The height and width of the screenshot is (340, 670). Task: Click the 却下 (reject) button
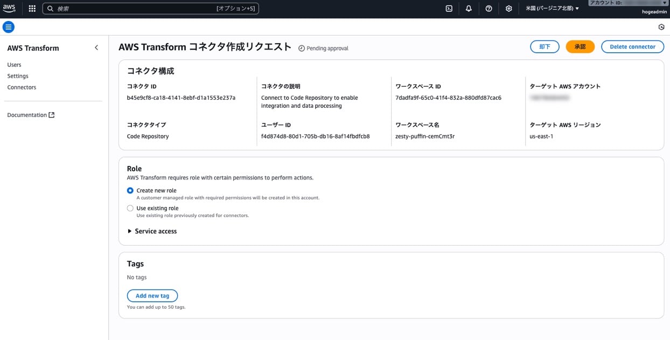pos(545,47)
